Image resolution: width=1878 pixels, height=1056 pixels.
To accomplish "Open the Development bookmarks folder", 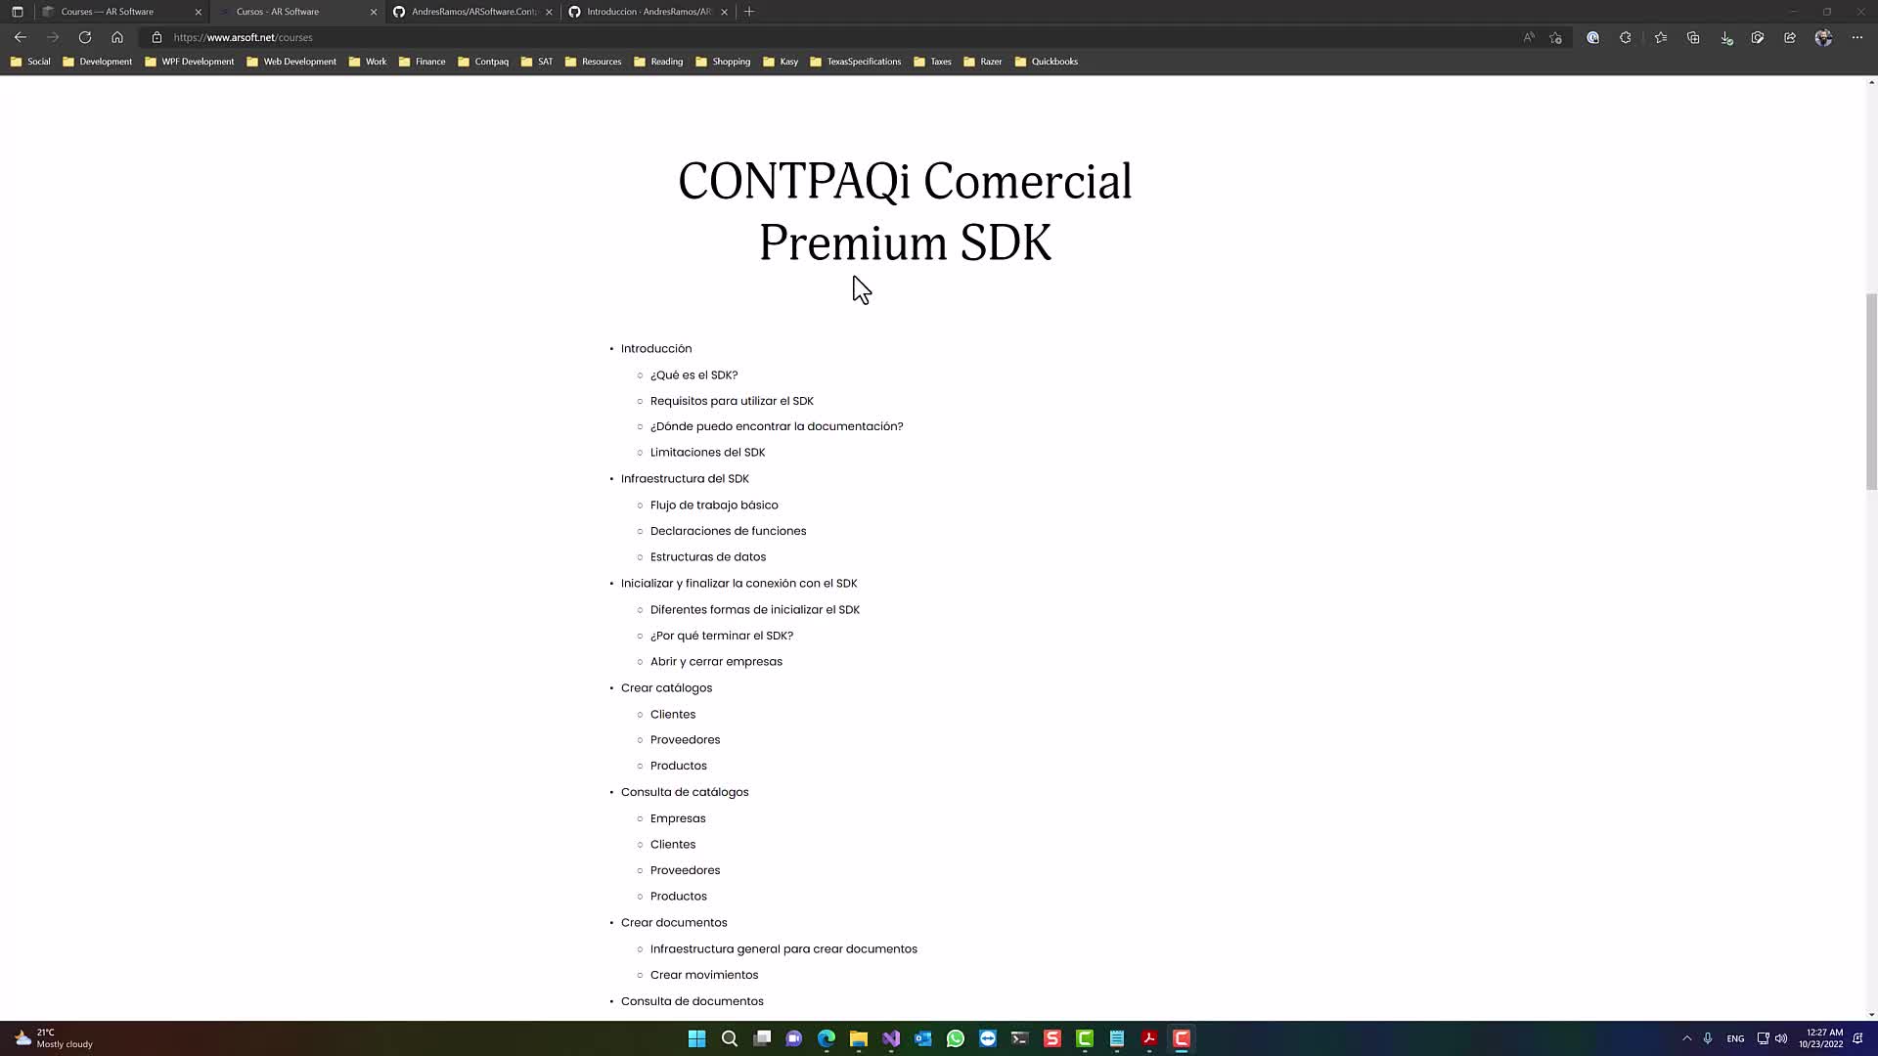I will tap(97, 62).
